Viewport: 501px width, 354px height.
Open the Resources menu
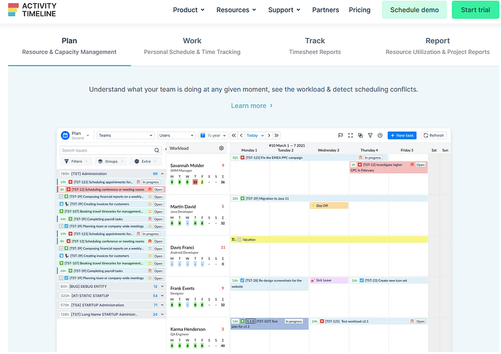tap(236, 10)
